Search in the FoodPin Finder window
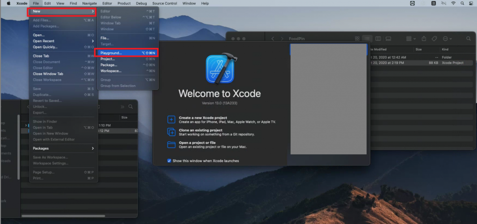 tap(469, 39)
